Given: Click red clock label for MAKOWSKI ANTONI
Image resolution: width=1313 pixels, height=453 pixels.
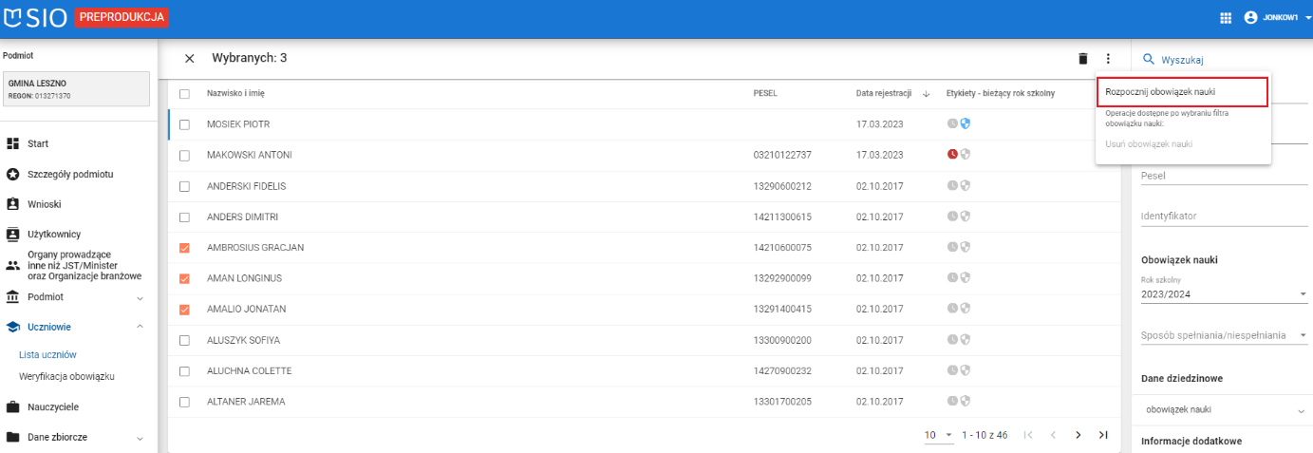Looking at the screenshot, I should click(x=952, y=155).
